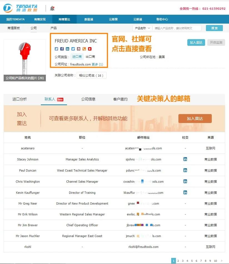
Task: Click the acatenaro name cell
Action: point(28,148)
